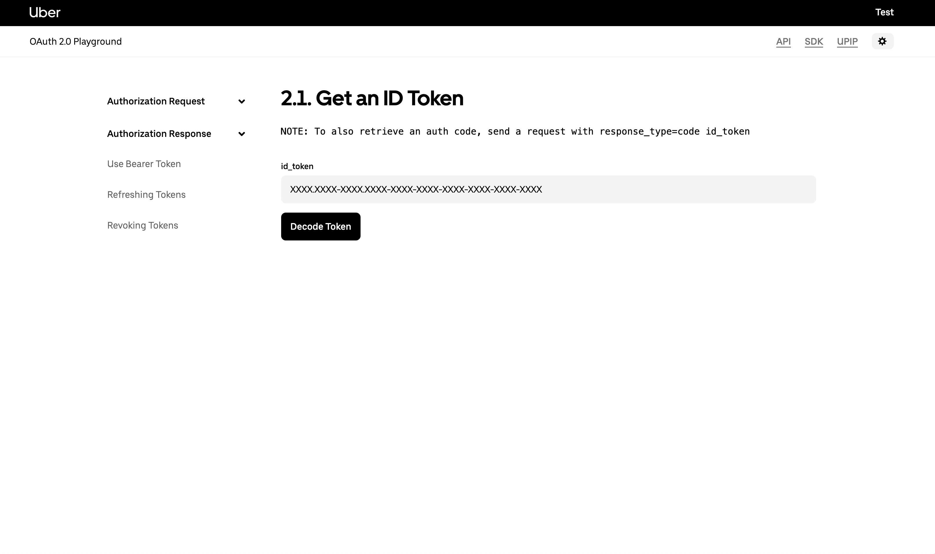Navigate to Revoking Tokens step

click(x=143, y=225)
